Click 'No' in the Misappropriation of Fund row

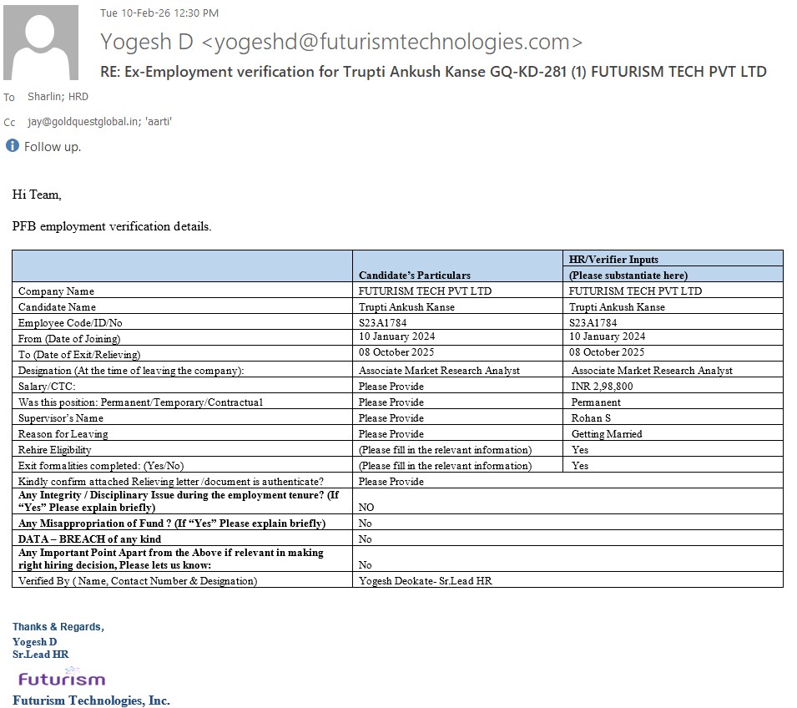(365, 523)
